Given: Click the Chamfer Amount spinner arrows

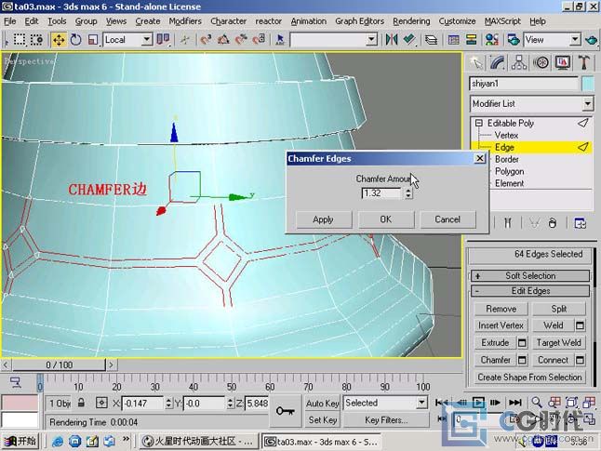Looking at the screenshot, I should 408,193.
